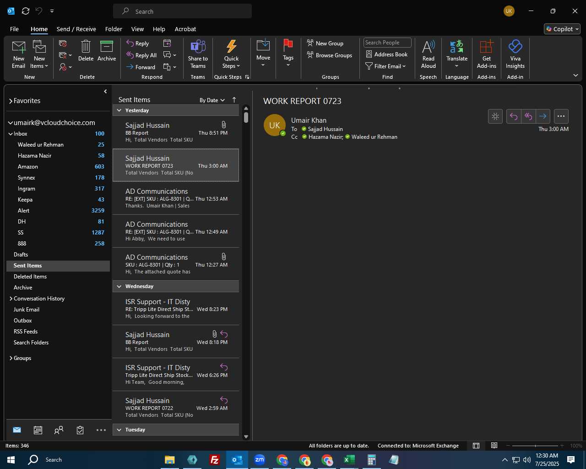Open the Translate menu
Image resolution: width=586 pixels, height=469 pixels.
pos(457,54)
